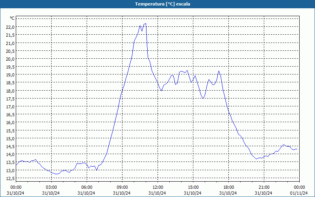Select the '13,5' y-axis label
315x197 pixels.
click(10, 162)
